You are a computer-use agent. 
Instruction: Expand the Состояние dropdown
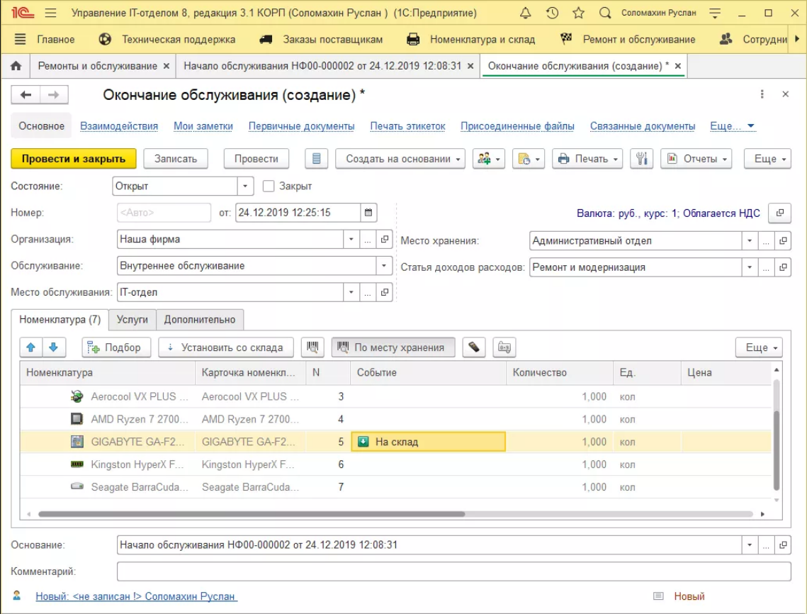[245, 186]
